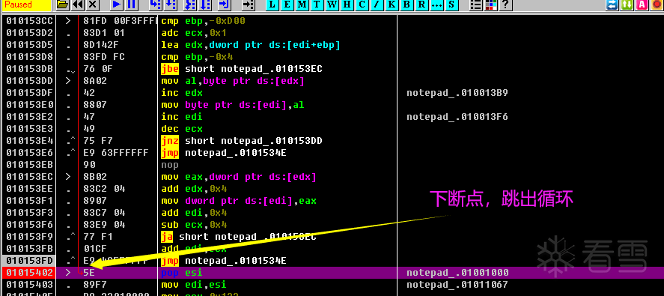664x296 pixels.
Task: Open debugging options list icon
Action: click(476, 5)
